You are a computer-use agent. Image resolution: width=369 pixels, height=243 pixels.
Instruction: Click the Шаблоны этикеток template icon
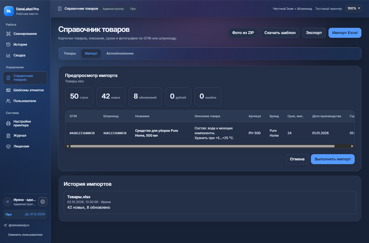pos(8,90)
